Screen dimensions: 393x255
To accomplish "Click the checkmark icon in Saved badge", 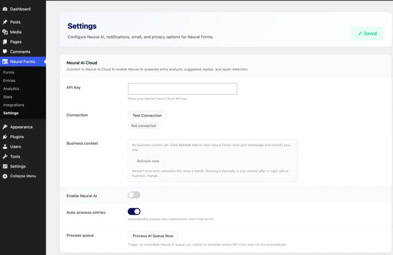I will (x=360, y=33).
